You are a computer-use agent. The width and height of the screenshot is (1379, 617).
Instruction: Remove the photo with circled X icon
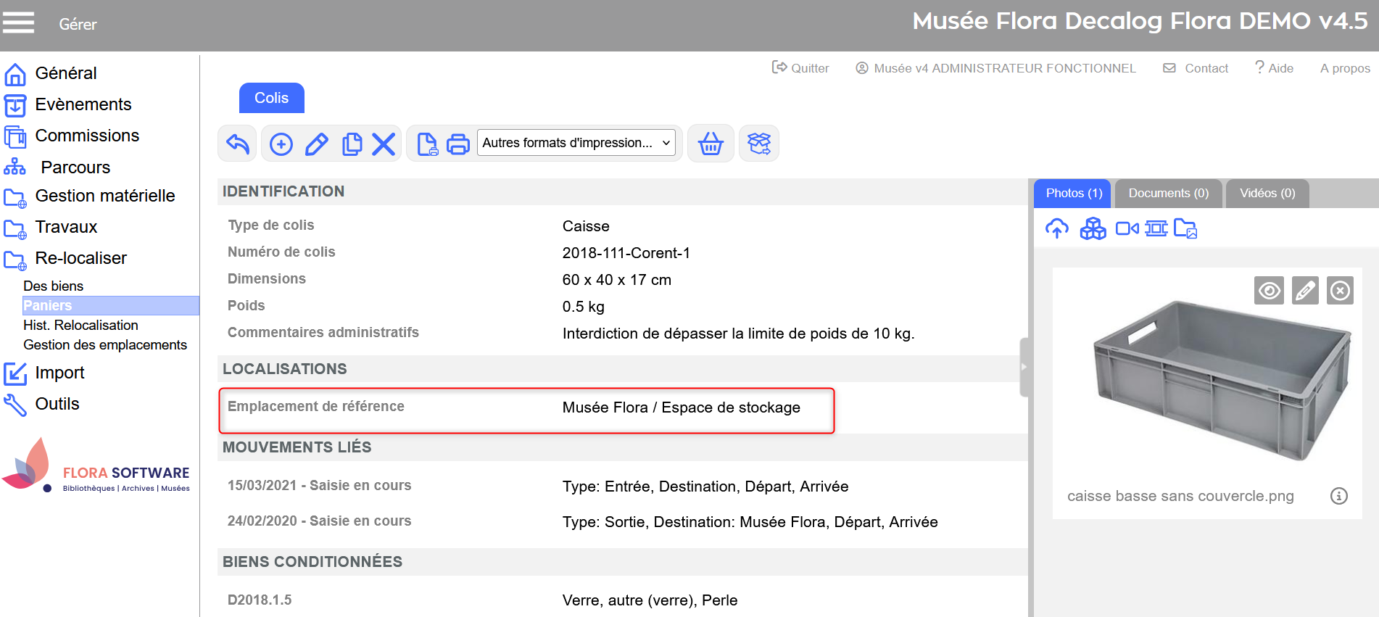[1340, 291]
